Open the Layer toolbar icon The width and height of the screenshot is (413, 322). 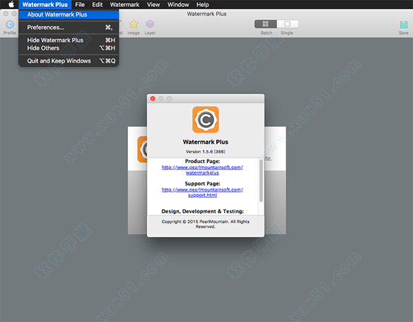click(x=150, y=24)
